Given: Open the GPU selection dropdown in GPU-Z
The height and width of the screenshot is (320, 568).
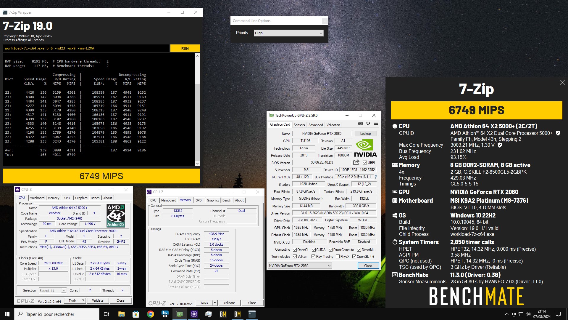Looking at the screenshot, I should pyautogui.click(x=300, y=266).
